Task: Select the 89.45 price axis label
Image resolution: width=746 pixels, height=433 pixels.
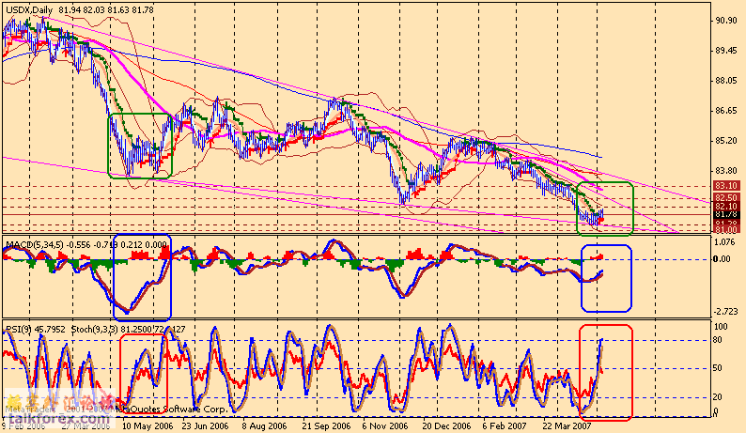Action: tap(726, 51)
